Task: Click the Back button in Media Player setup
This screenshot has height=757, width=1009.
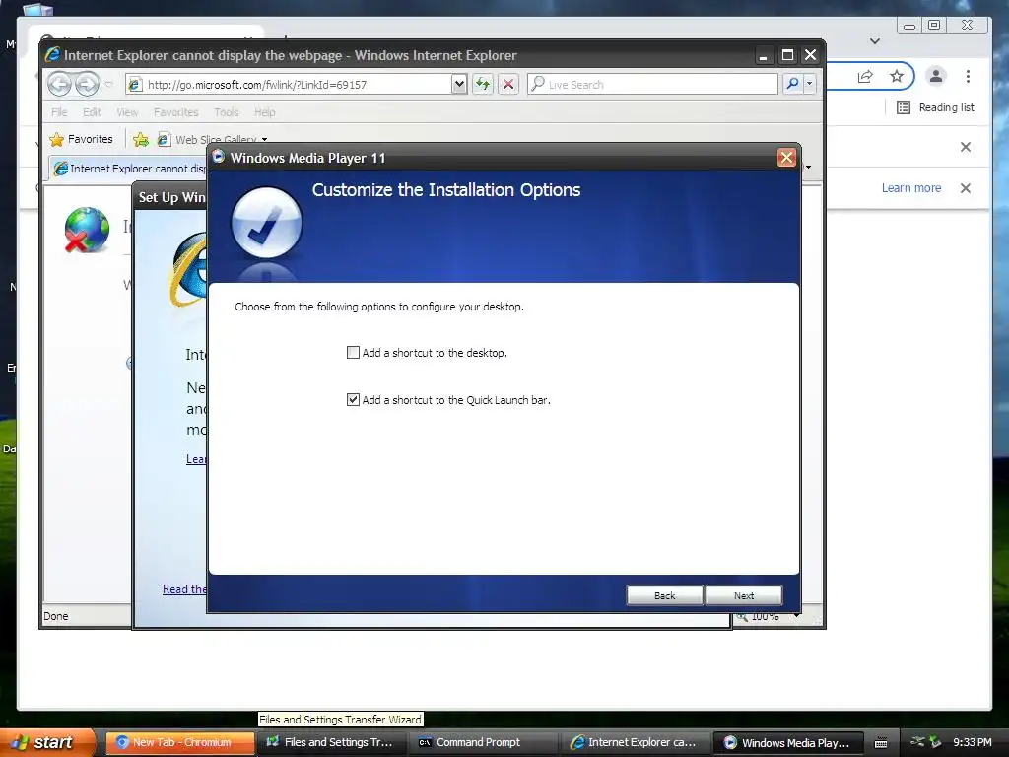Action: (665, 595)
